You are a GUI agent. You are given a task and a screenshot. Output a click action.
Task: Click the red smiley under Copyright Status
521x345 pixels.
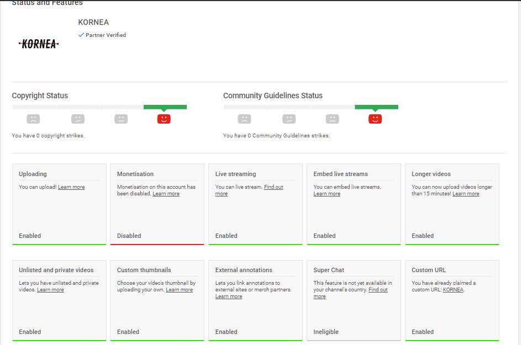coord(164,119)
